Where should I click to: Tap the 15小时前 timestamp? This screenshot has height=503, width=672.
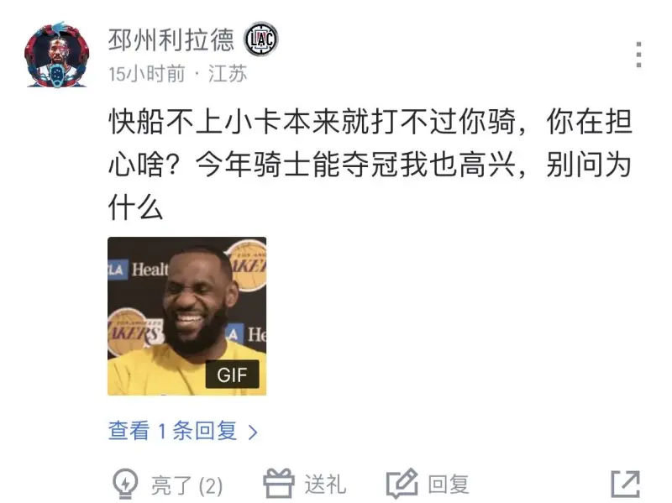coord(146,74)
